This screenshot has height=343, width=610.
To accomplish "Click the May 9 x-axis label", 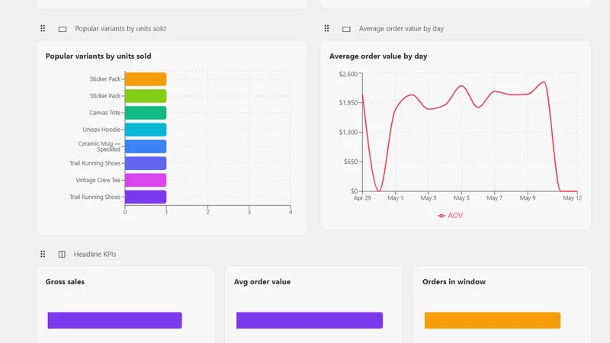I will pyautogui.click(x=528, y=198).
